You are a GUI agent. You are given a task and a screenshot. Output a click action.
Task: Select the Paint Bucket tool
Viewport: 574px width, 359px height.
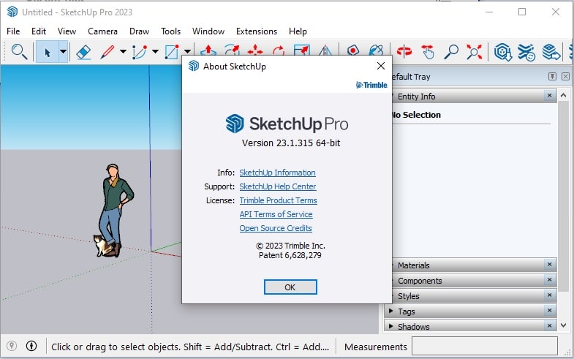coord(376,50)
